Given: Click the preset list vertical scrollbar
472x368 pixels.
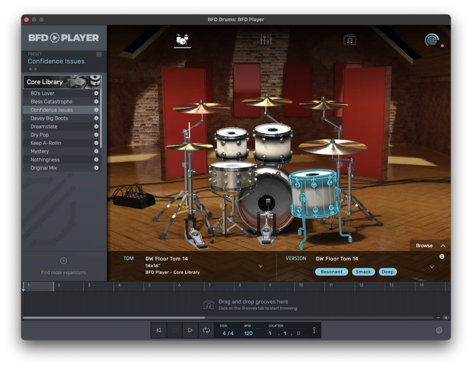Looking at the screenshot, I should click(x=101, y=118).
